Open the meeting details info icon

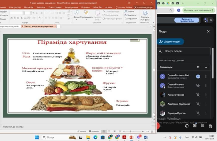click(x=187, y=126)
